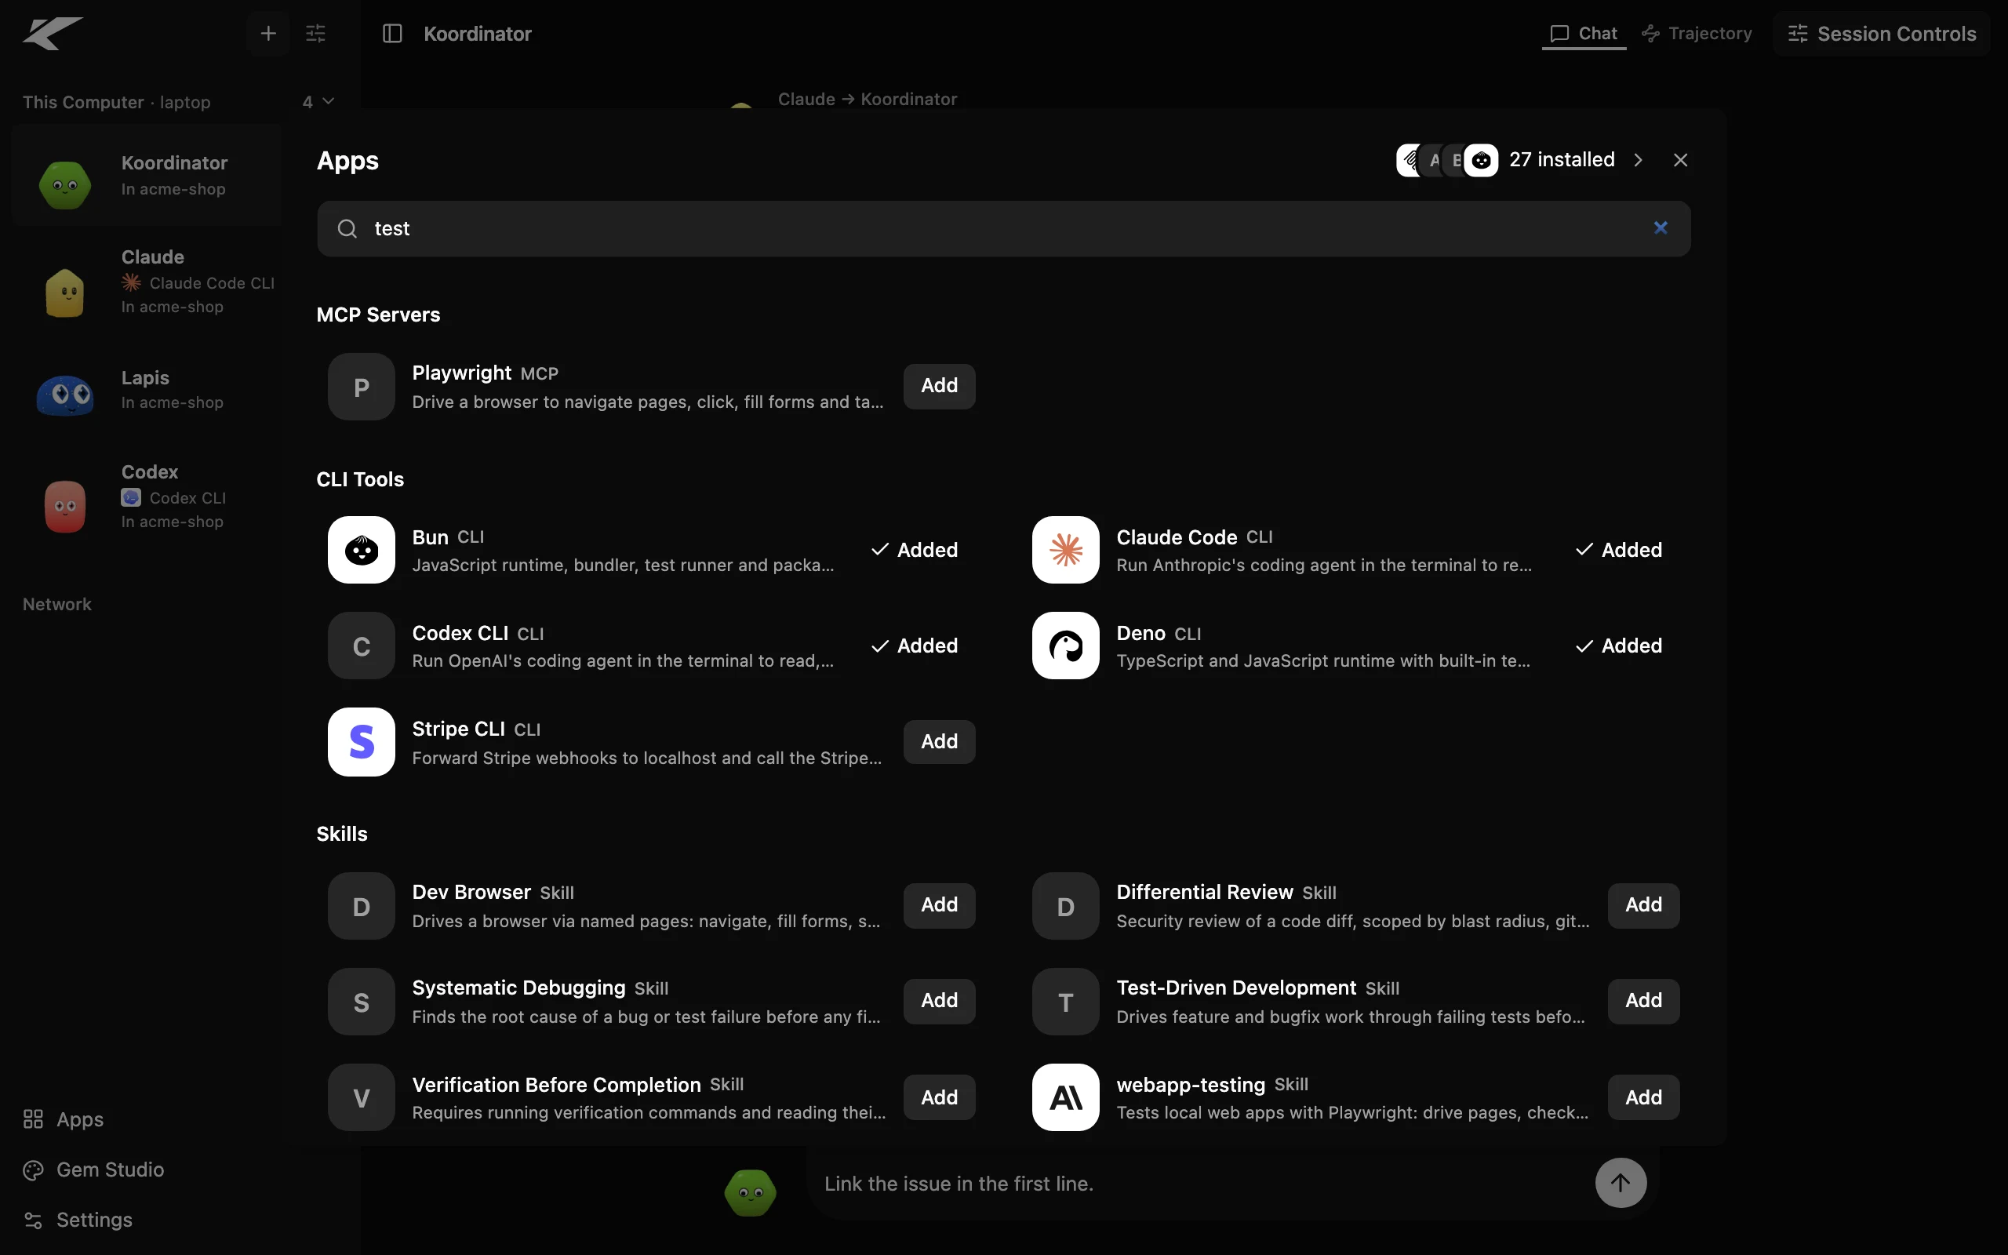Open Gem Studio in the sidebar
This screenshot has width=2008, height=1255.
click(93, 1170)
